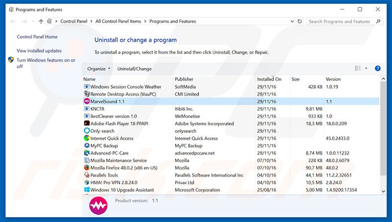392x222 pixels.
Task: Open the view options dropdown arrow
Action: coord(366,68)
